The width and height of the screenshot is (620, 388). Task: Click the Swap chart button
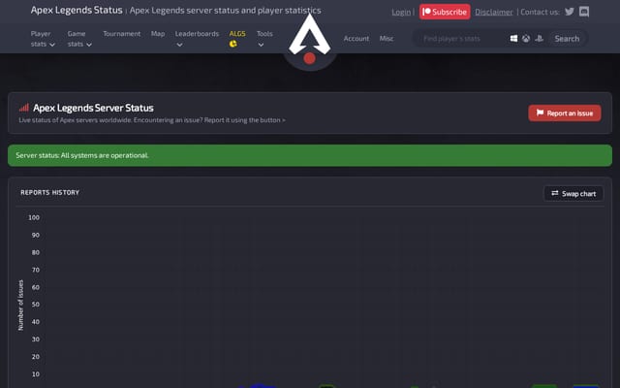573,194
